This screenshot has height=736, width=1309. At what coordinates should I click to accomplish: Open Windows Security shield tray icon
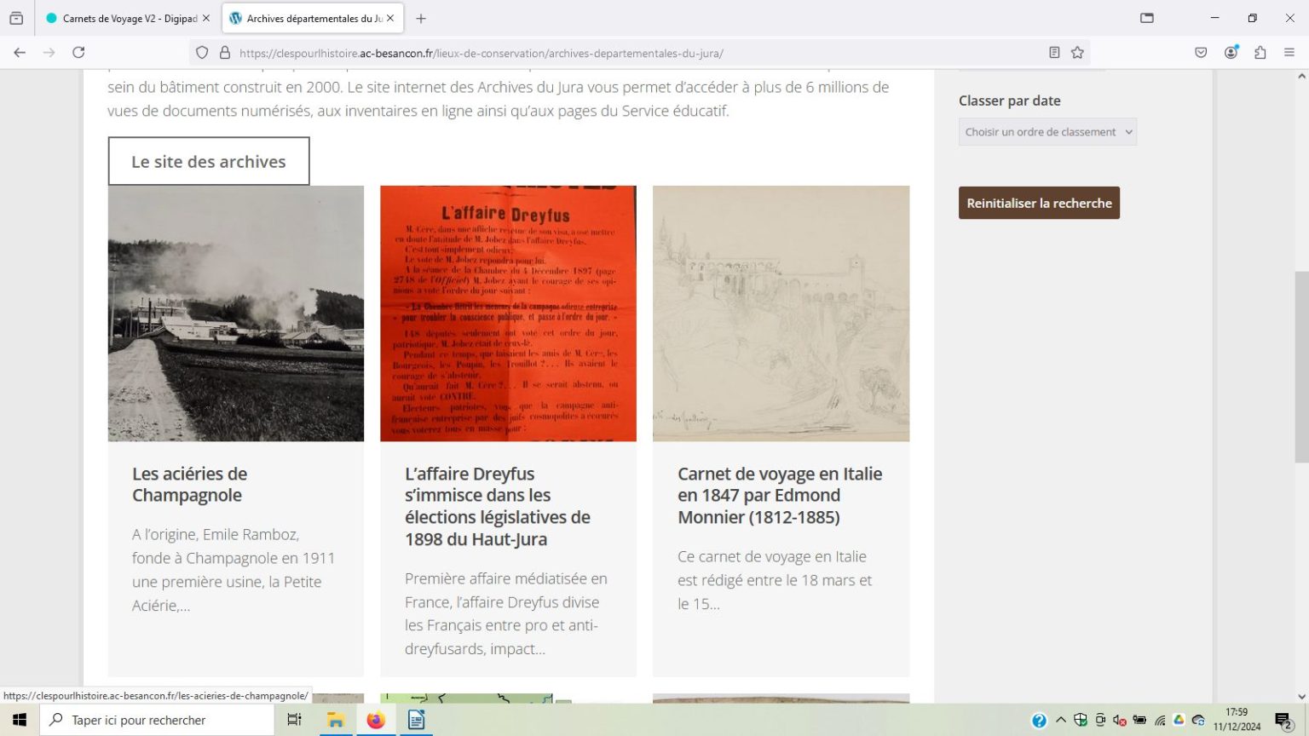point(1081,720)
